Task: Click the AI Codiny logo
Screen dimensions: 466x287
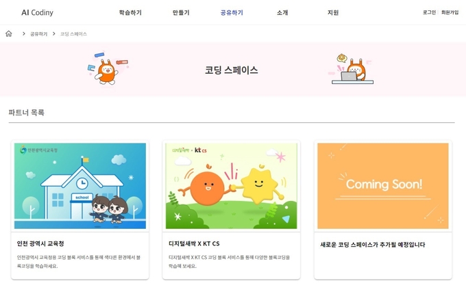Action: pos(38,12)
